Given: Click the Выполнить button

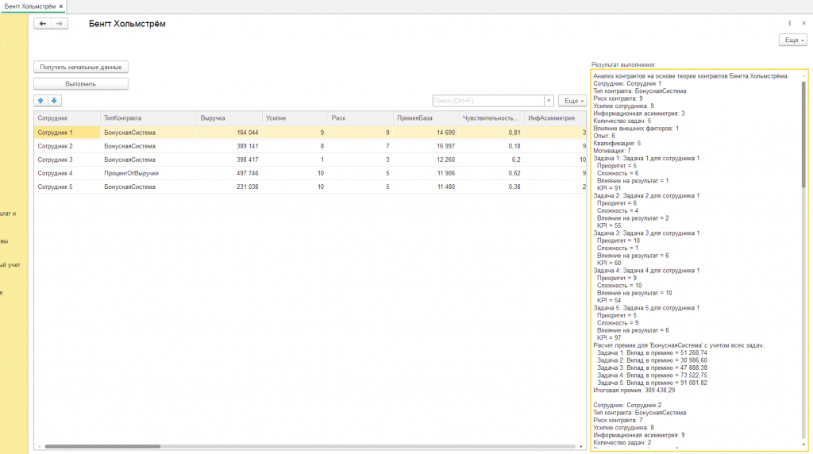Looking at the screenshot, I should click(81, 83).
